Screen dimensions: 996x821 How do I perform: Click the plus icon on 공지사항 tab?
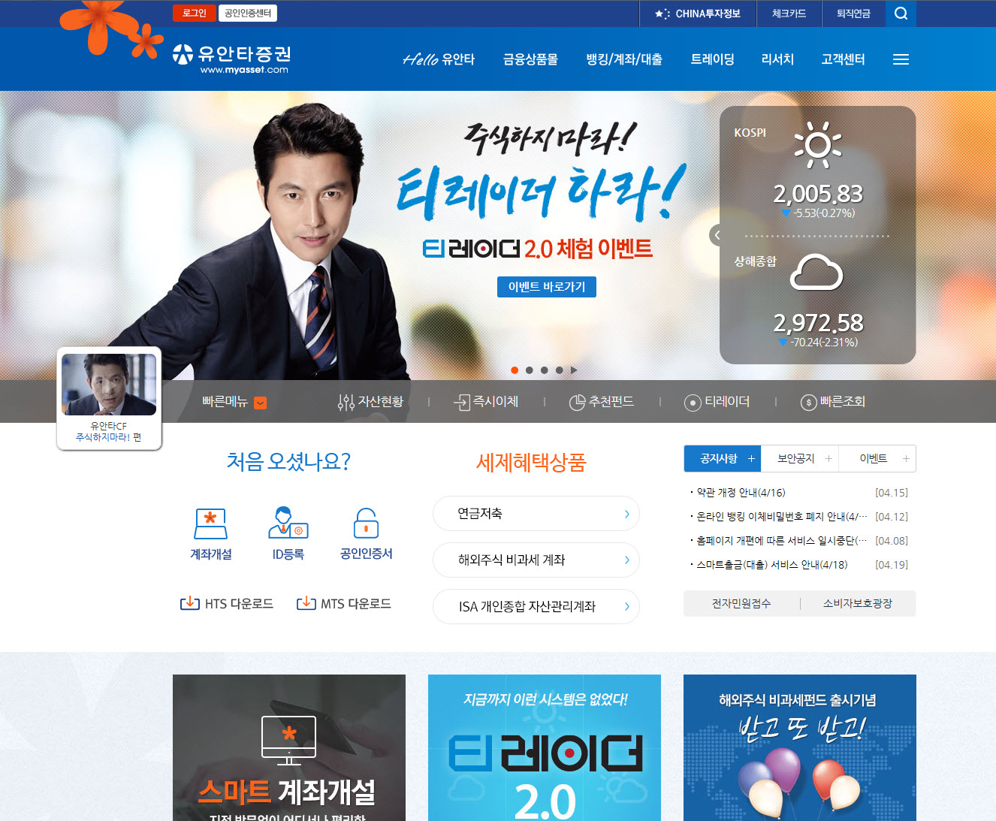tap(751, 458)
